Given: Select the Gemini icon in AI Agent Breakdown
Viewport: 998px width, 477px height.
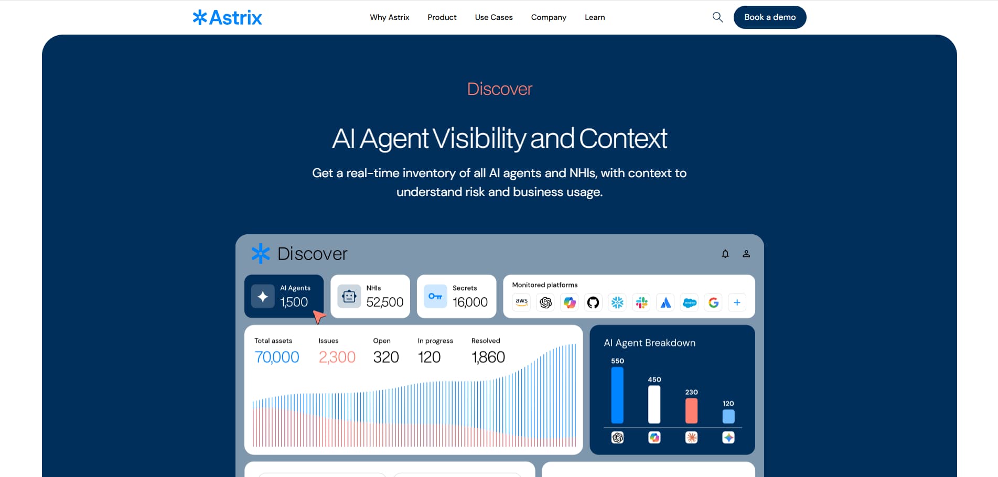Looking at the screenshot, I should tap(728, 437).
